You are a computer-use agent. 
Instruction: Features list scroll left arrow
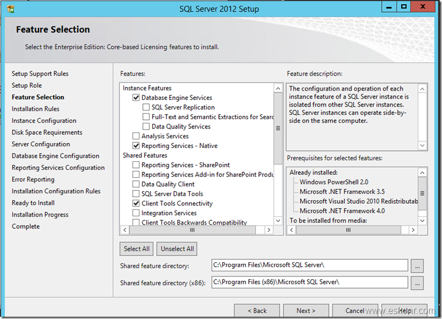coord(125,230)
